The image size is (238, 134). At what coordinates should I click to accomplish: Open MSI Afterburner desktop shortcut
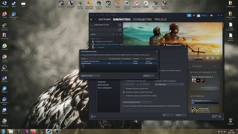(x=4, y=122)
